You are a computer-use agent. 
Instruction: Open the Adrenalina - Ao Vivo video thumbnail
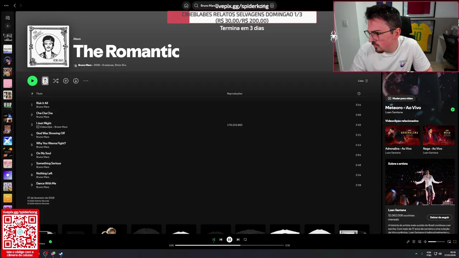coord(402,135)
